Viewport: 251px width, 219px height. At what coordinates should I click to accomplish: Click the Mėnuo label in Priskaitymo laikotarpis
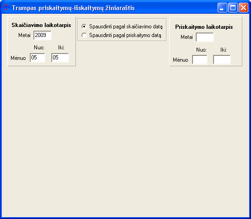pyautogui.click(x=181, y=60)
